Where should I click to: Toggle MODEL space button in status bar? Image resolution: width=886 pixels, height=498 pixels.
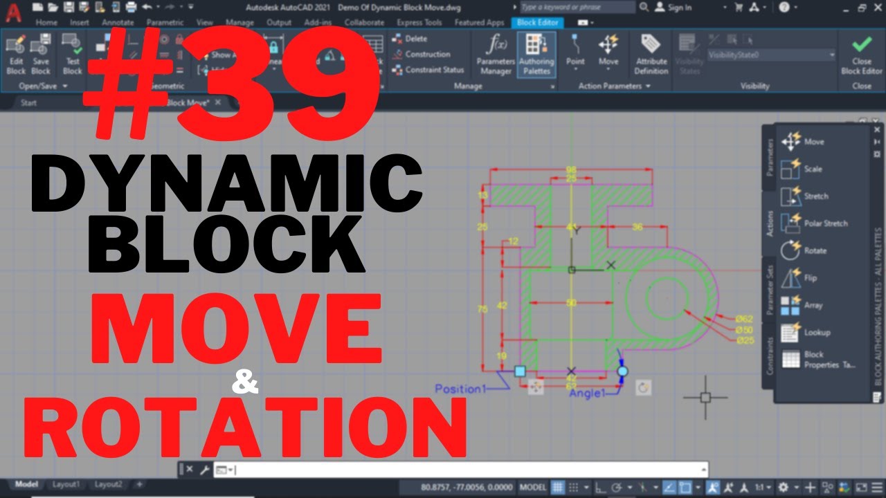[x=533, y=487]
